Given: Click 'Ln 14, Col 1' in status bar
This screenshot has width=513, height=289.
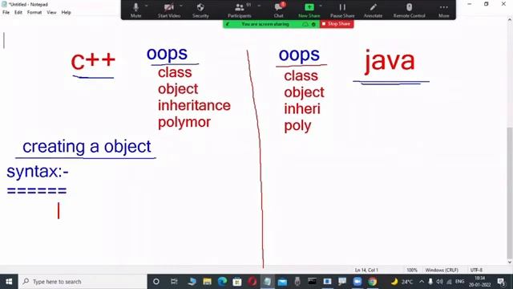Looking at the screenshot, I should (366, 270).
